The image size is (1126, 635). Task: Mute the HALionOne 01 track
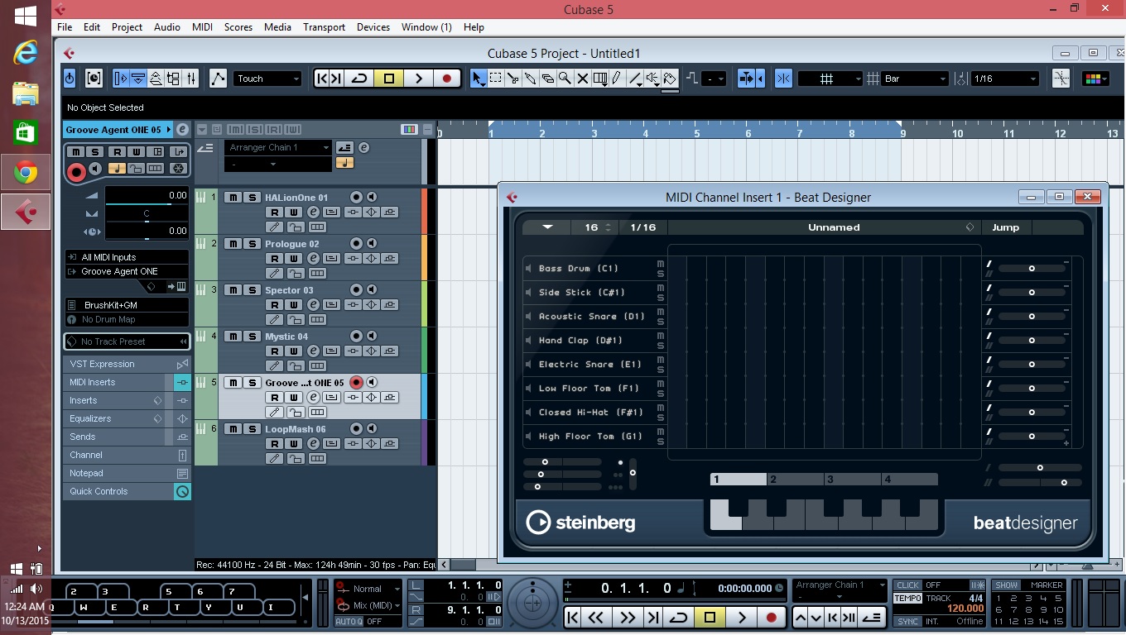pyautogui.click(x=232, y=198)
